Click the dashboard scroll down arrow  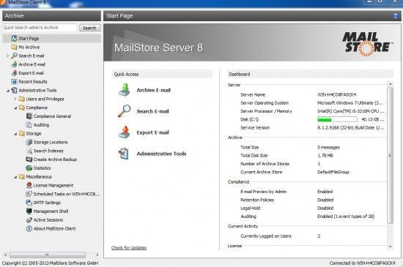390,247
